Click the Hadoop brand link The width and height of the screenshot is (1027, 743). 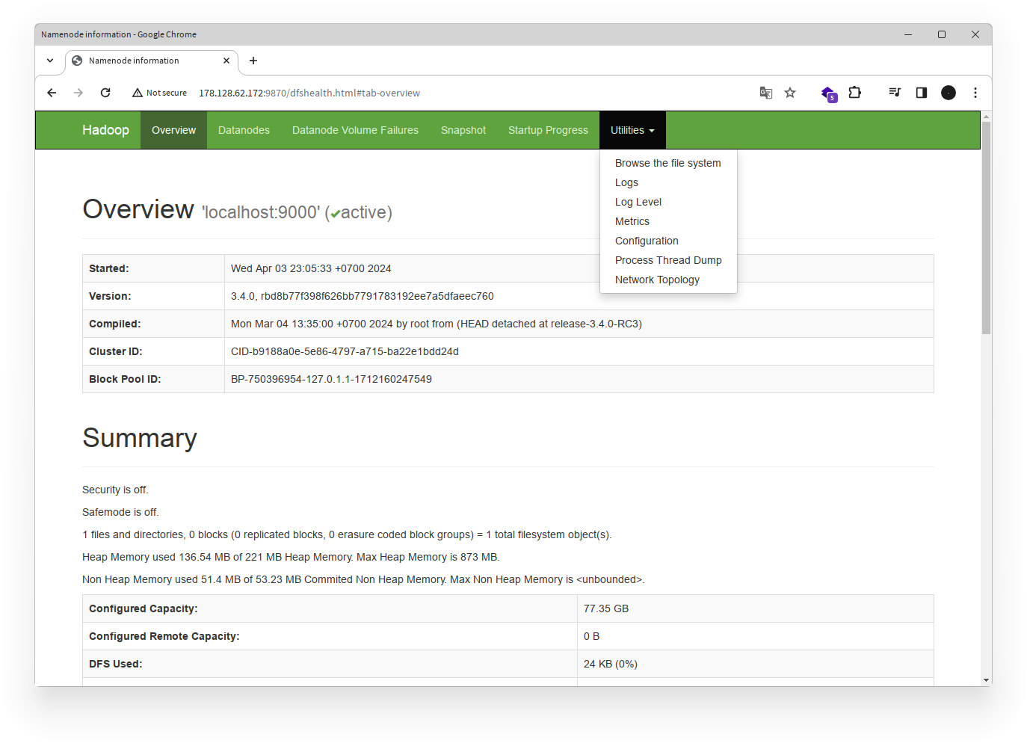click(105, 129)
